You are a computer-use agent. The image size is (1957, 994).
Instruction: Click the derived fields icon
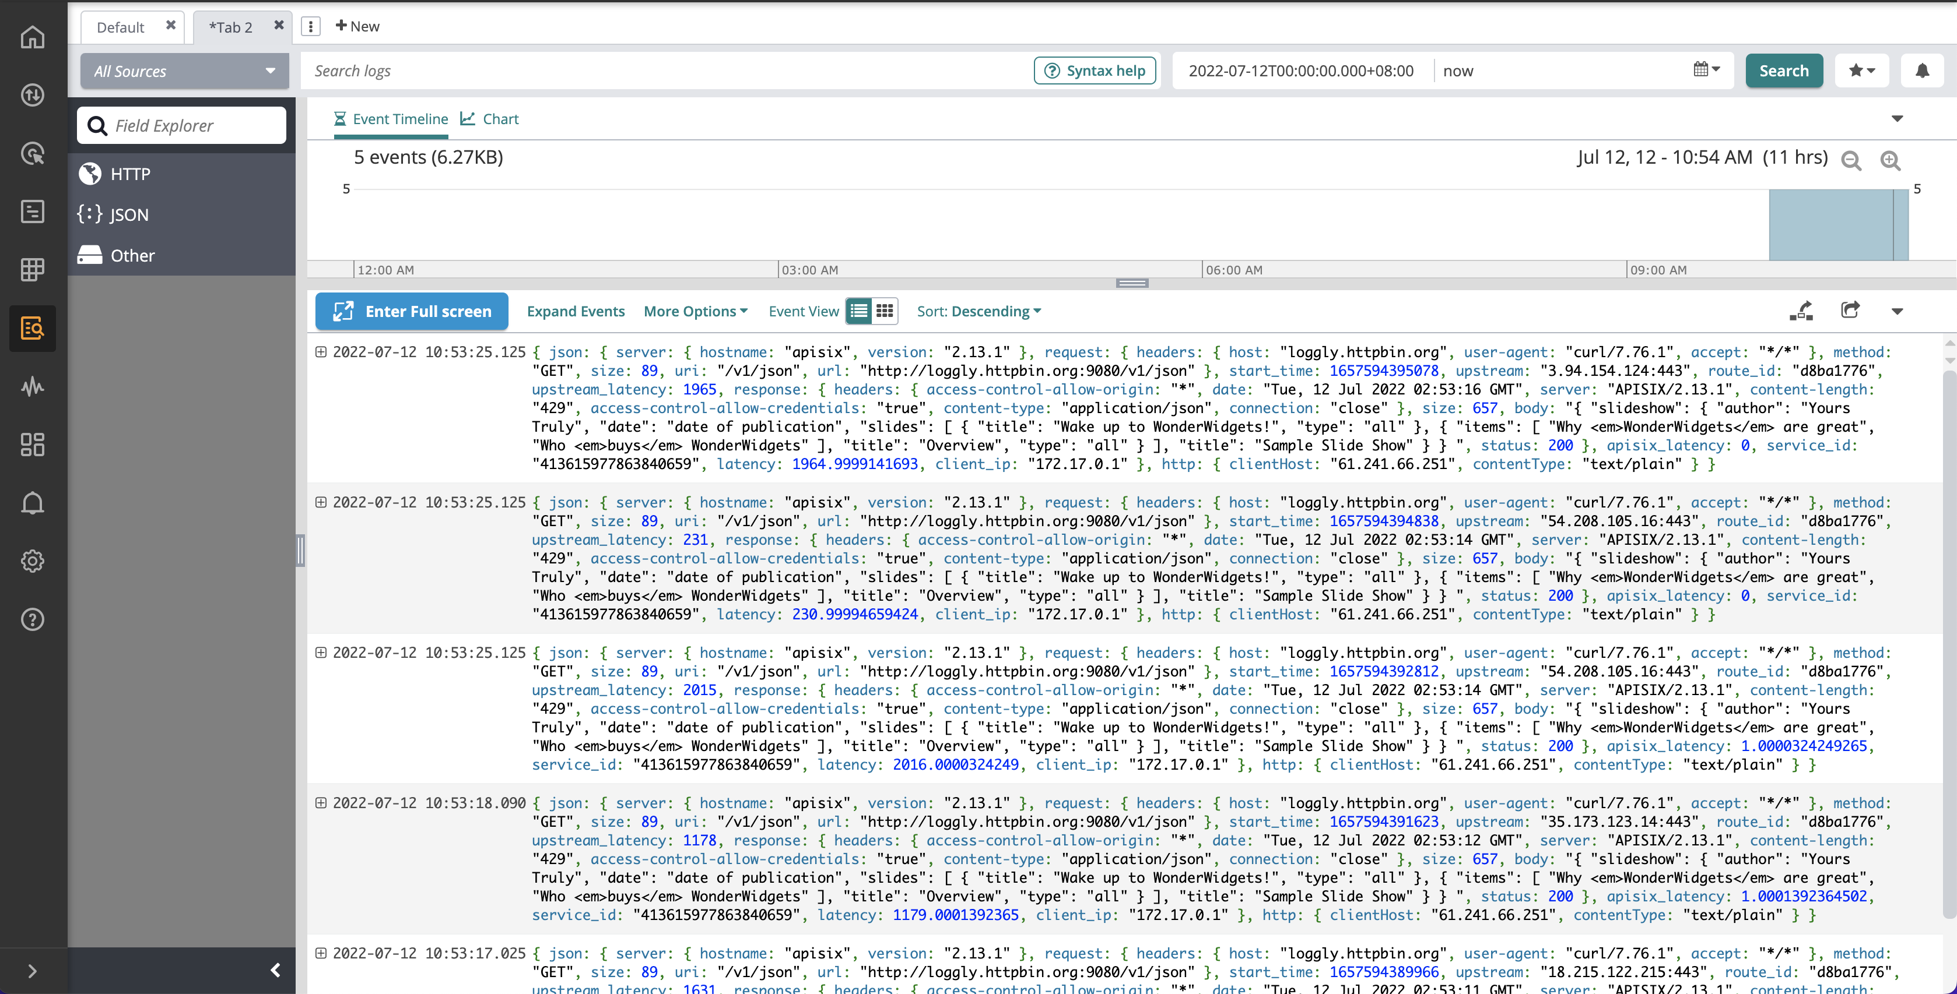1801,311
